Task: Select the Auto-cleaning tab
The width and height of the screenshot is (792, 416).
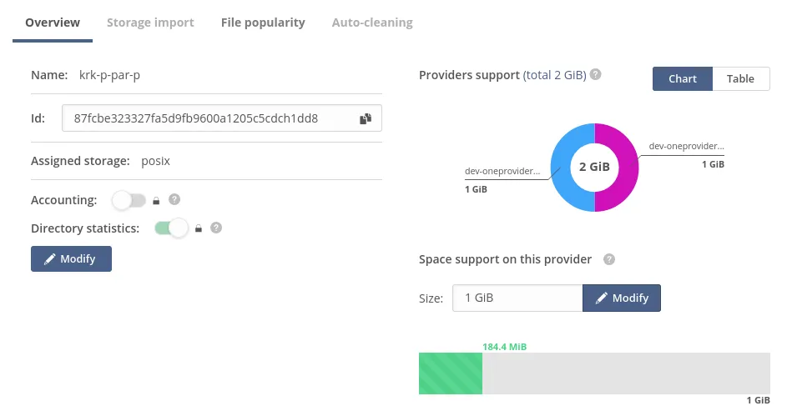Action: pyautogui.click(x=372, y=23)
